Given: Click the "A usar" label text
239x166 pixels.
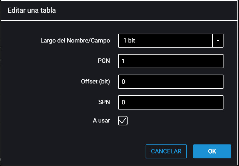Looking at the screenshot, I should point(101,121).
